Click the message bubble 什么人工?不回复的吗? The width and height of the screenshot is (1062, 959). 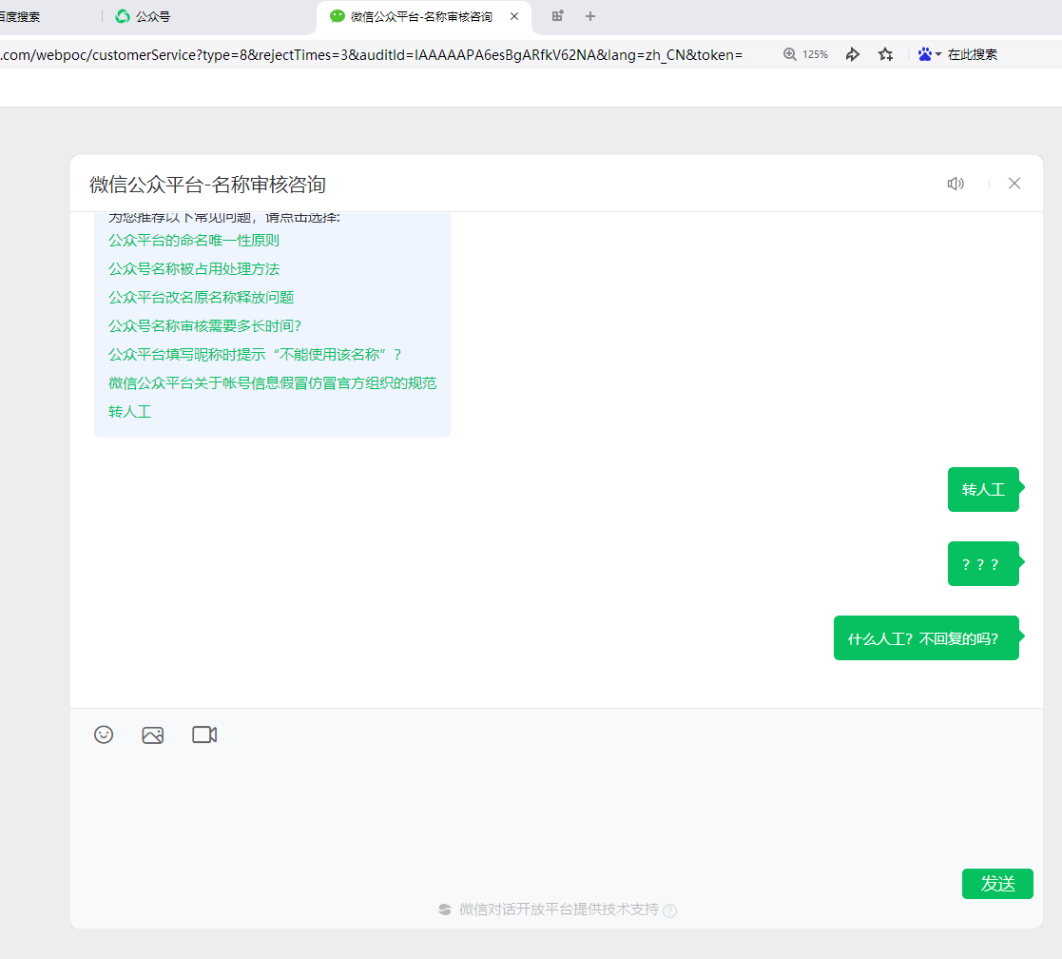926,637
